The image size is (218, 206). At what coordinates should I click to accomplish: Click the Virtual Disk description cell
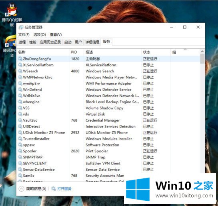[x=95, y=114]
